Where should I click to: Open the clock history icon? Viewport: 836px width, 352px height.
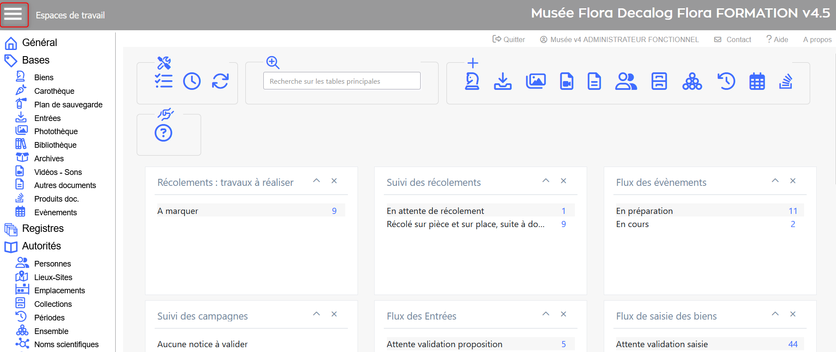(192, 81)
